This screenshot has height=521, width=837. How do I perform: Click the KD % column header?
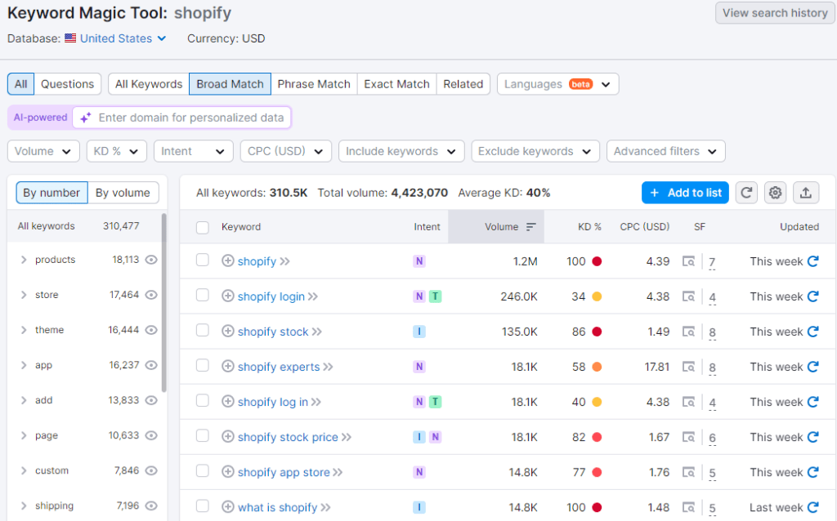[x=589, y=227]
